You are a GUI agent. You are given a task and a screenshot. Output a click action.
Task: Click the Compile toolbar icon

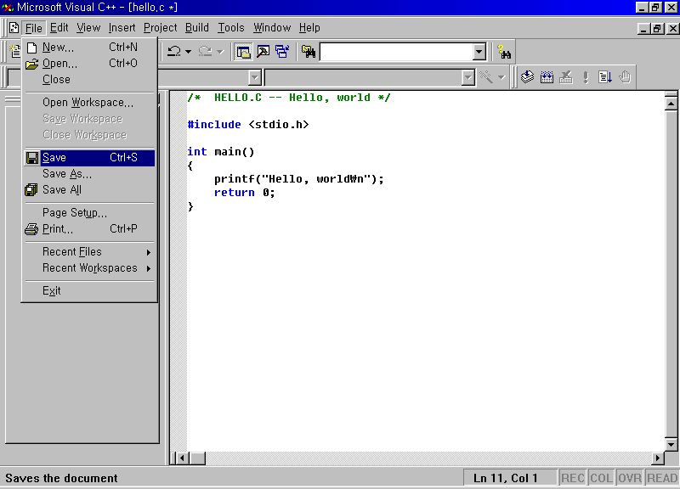(x=527, y=77)
